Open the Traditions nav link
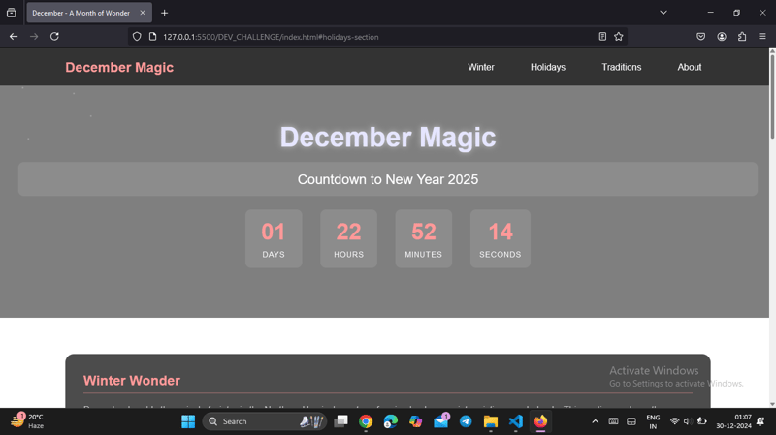 (621, 67)
